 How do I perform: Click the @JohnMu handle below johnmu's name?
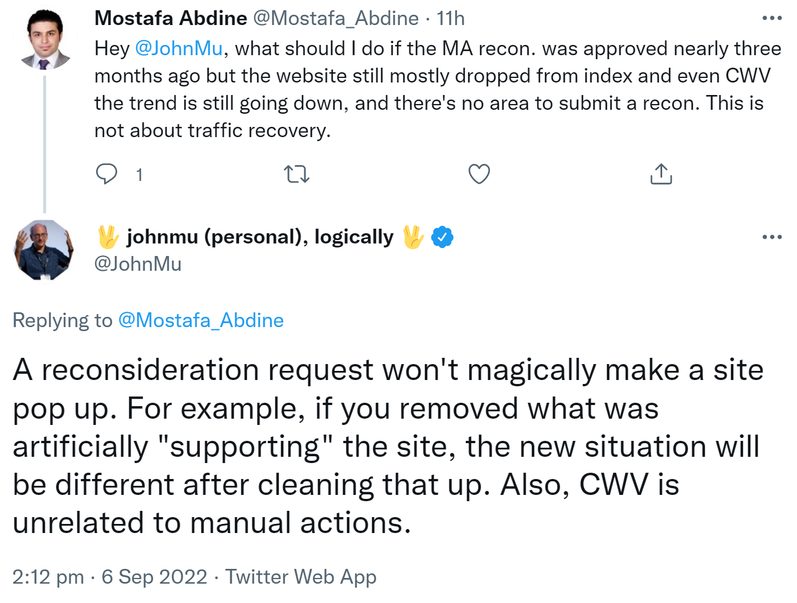click(x=138, y=264)
